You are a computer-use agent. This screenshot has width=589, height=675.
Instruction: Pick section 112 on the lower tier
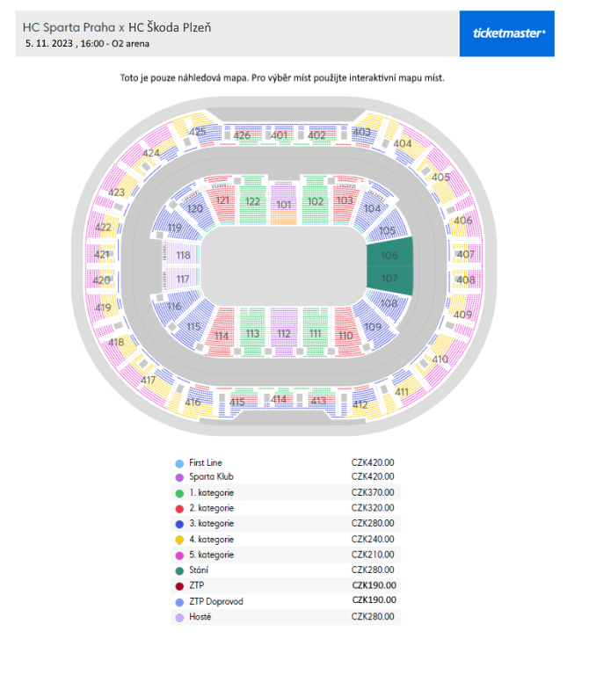[283, 332]
